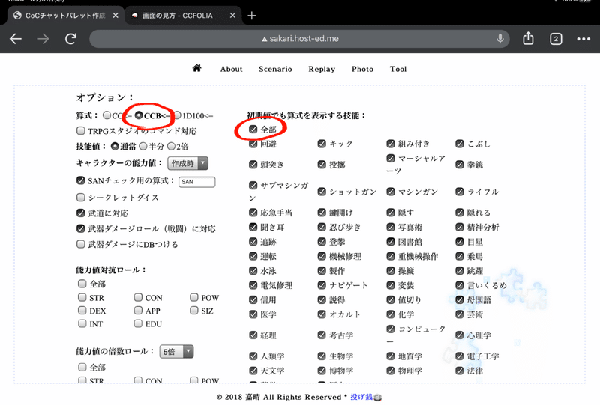Uncheck the 回避 skill checkbox
The image size is (600, 405).
click(253, 144)
